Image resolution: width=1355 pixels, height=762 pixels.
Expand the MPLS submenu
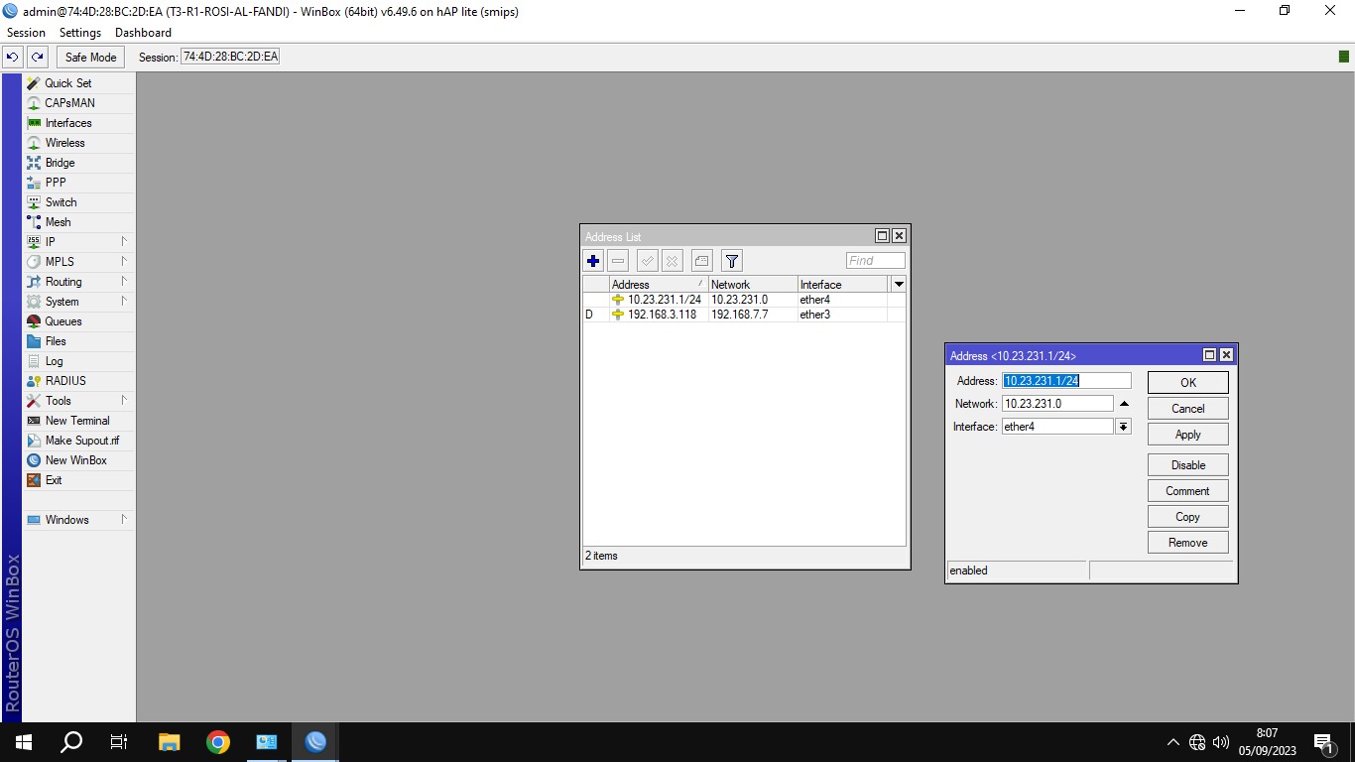[78, 262]
